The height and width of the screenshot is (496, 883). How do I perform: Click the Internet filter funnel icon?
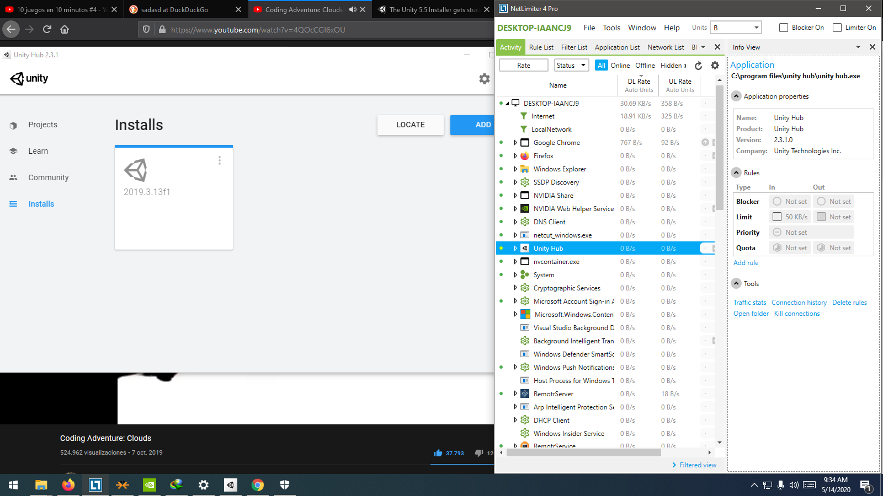coord(524,116)
